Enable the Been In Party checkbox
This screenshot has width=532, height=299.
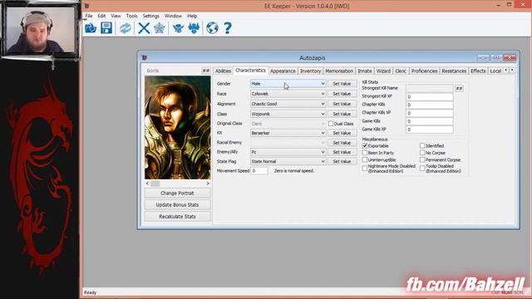(x=365, y=153)
